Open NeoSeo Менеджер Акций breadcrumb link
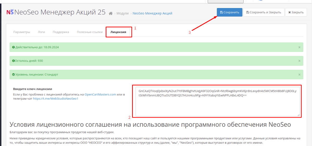 click(152, 13)
